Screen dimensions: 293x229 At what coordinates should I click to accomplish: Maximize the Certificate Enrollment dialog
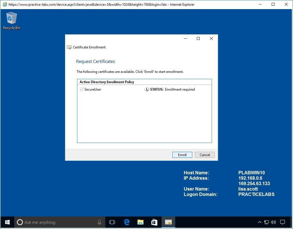point(198,38)
